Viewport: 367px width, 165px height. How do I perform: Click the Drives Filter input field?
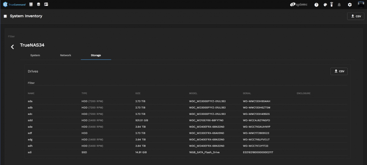click(x=187, y=83)
